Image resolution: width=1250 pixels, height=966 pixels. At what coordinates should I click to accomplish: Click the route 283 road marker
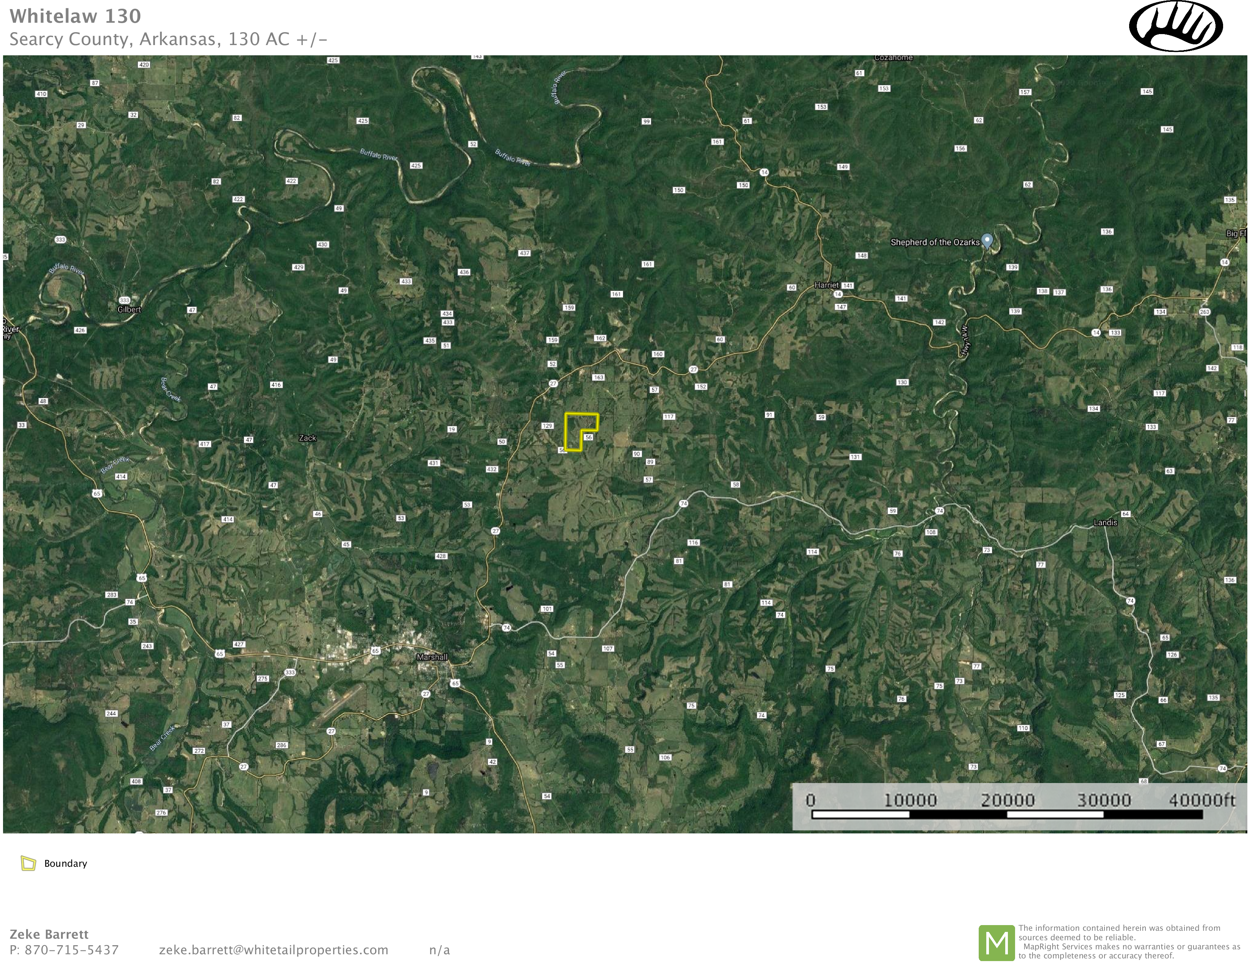coord(111,595)
